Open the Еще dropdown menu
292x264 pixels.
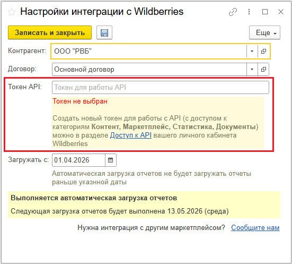point(264,33)
